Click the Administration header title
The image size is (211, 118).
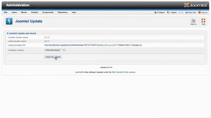coord(18,5)
